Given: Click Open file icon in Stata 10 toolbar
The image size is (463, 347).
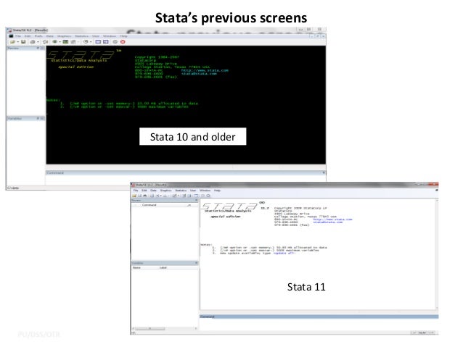Looking at the screenshot, I should point(12,42).
